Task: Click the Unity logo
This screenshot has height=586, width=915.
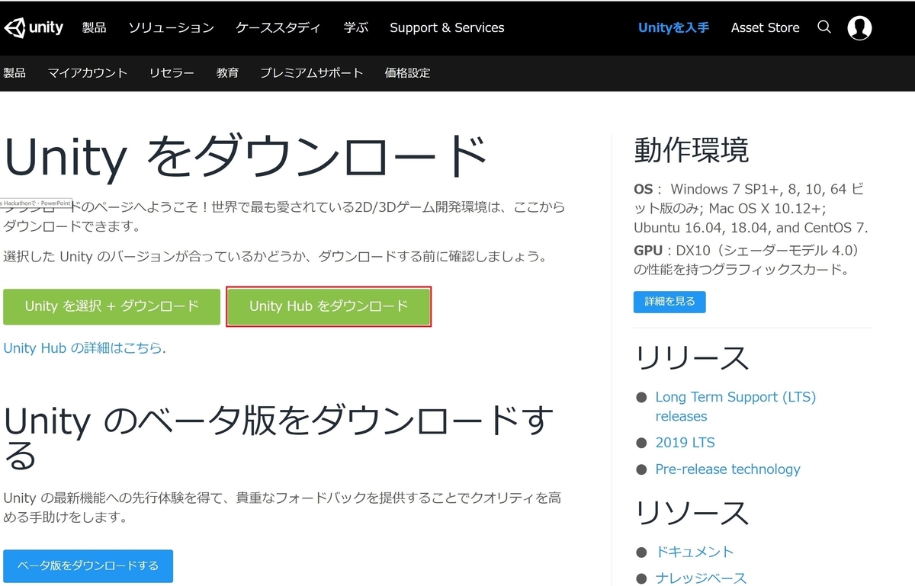Action: [34, 28]
